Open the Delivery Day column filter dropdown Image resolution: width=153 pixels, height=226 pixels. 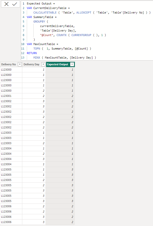click(x=43, y=64)
